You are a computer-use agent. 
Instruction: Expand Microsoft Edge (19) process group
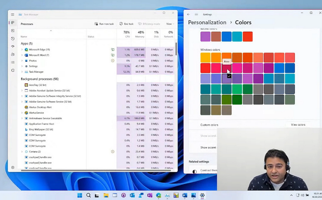point(22,50)
